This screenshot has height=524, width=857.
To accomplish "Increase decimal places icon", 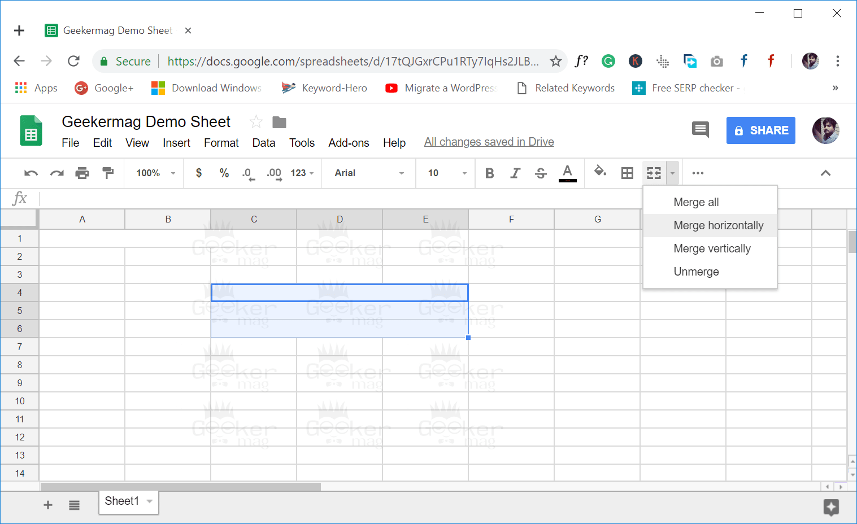I will coord(274,174).
